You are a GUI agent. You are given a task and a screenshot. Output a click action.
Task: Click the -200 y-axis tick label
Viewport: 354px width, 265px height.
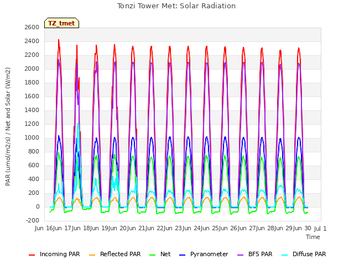click(x=33, y=220)
